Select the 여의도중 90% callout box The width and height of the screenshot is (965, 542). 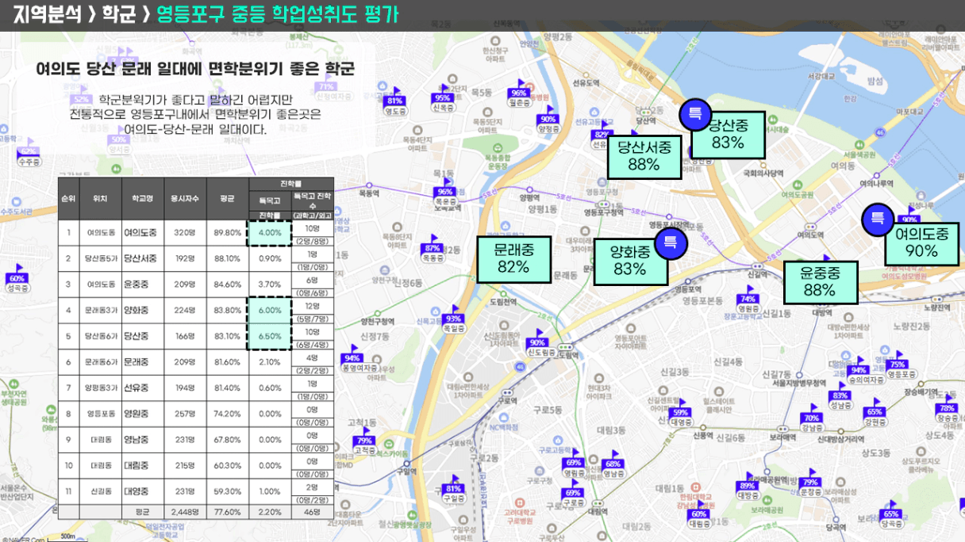pos(922,242)
